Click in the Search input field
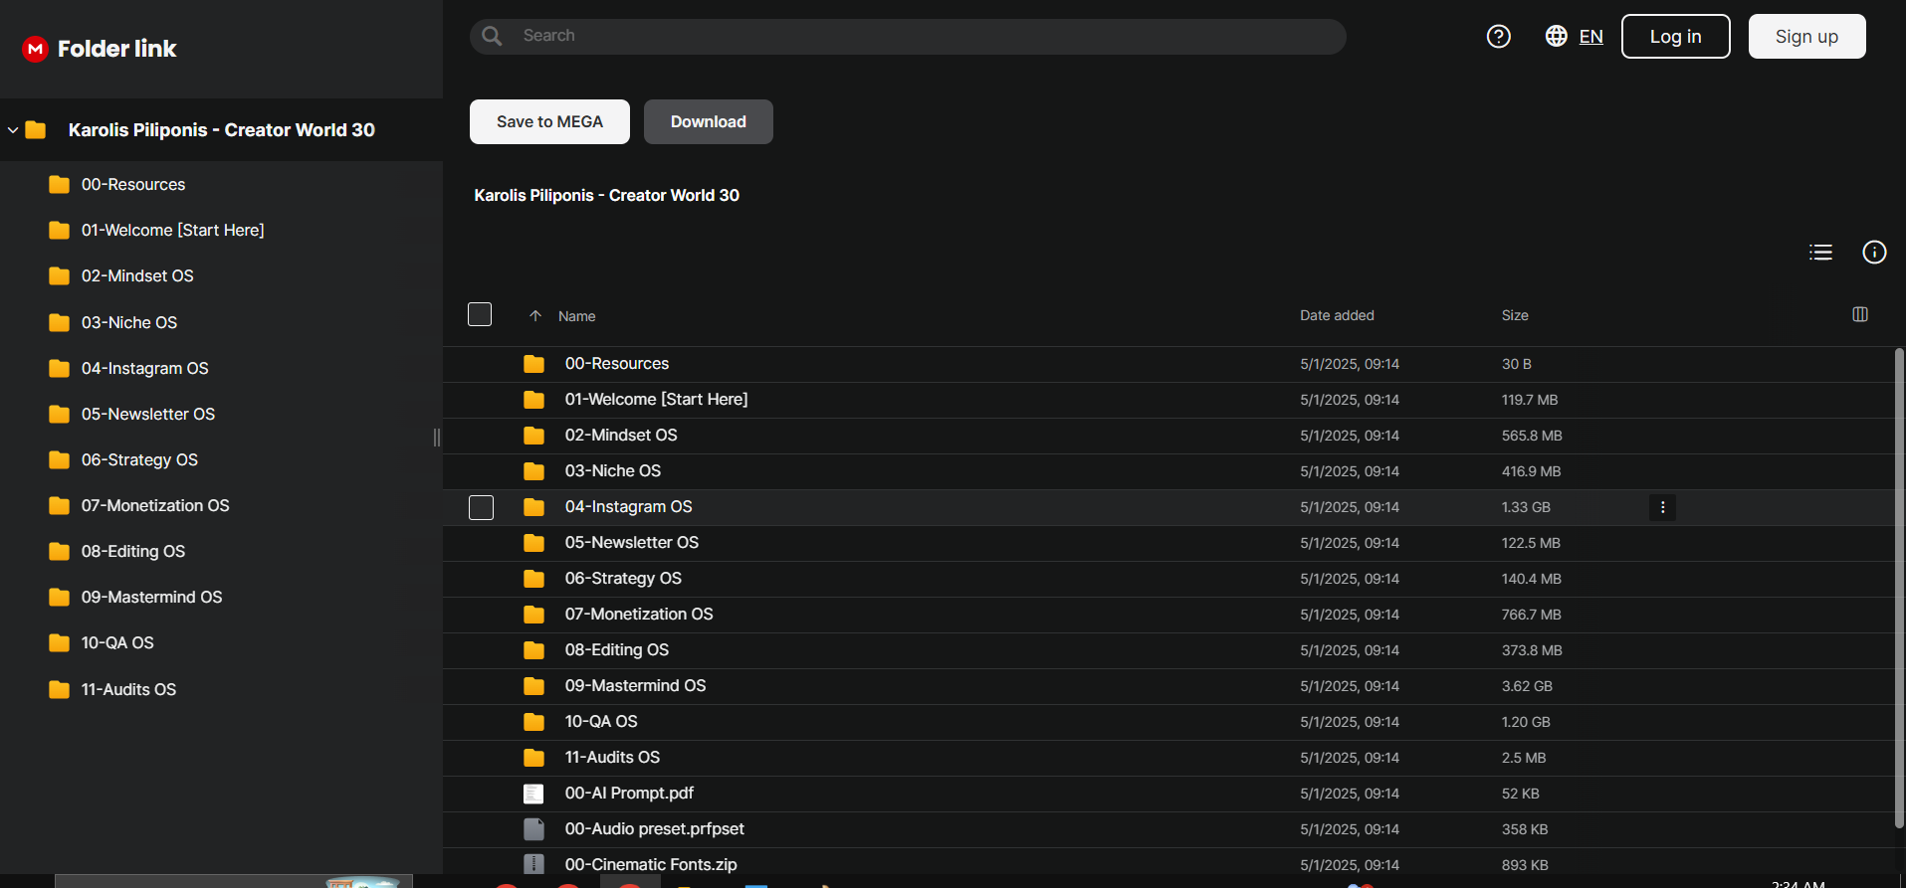 (x=908, y=36)
